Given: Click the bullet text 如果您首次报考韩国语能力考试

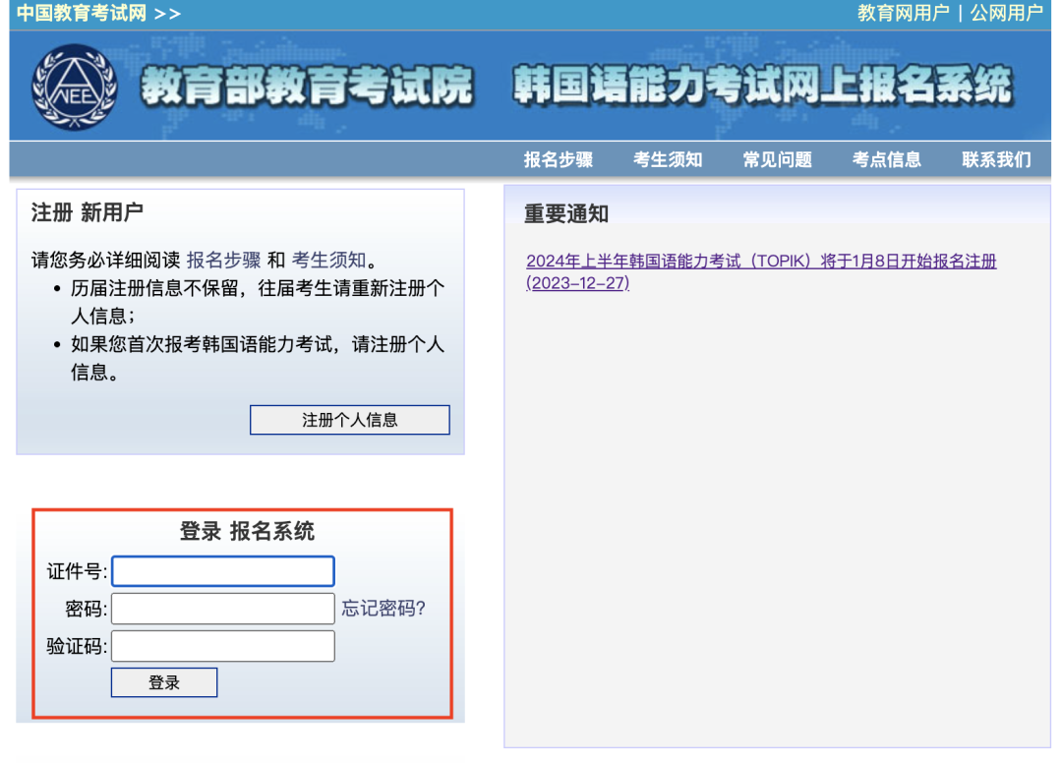Looking at the screenshot, I should 203,344.
